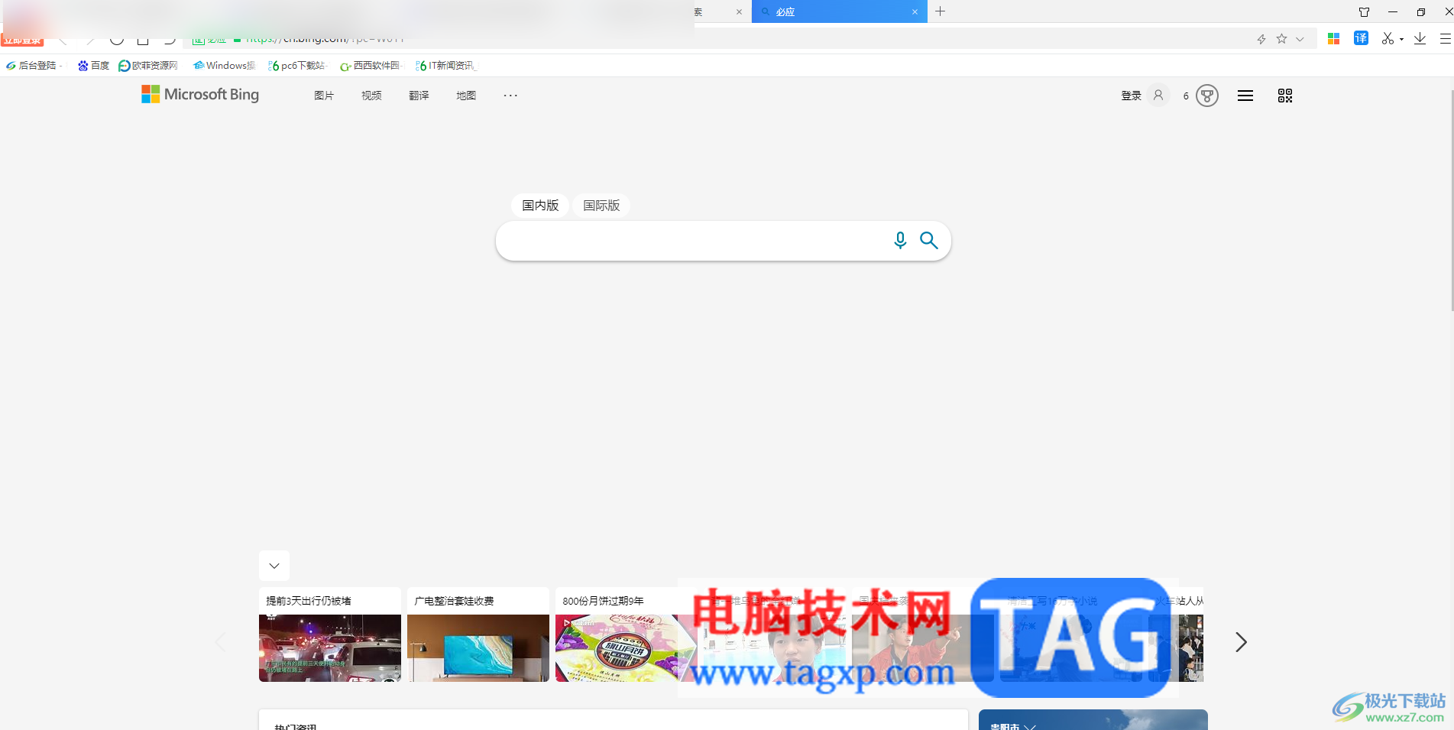Click the blue translate extension icon
The height and width of the screenshot is (730, 1454).
point(1361,38)
